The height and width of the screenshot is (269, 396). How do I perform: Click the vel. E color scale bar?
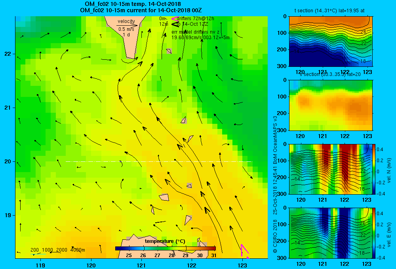(374, 233)
